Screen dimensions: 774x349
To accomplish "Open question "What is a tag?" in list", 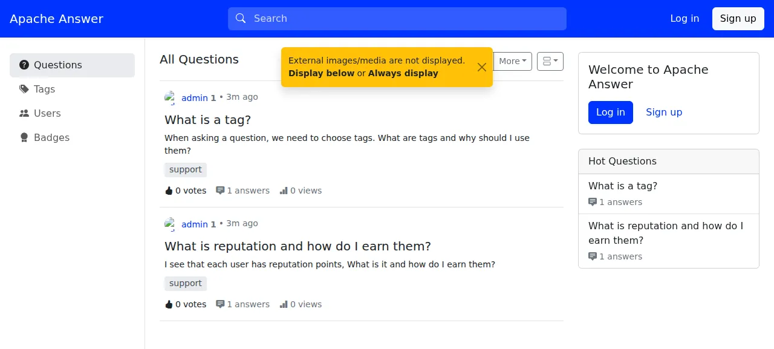I will click(207, 120).
